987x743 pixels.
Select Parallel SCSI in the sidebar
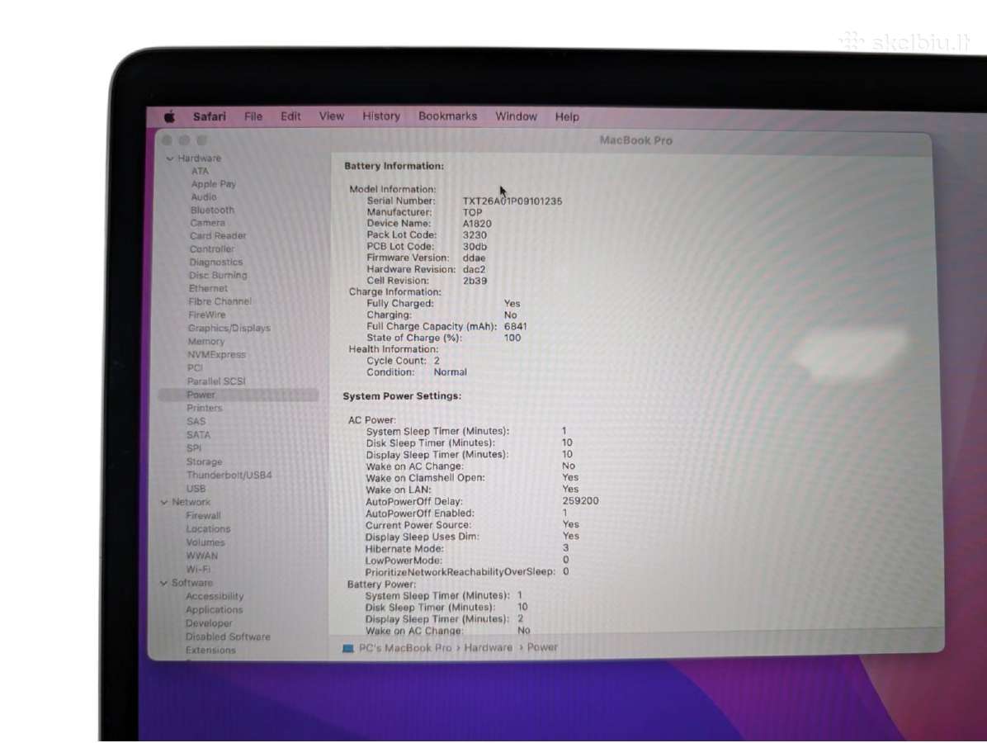(x=216, y=381)
